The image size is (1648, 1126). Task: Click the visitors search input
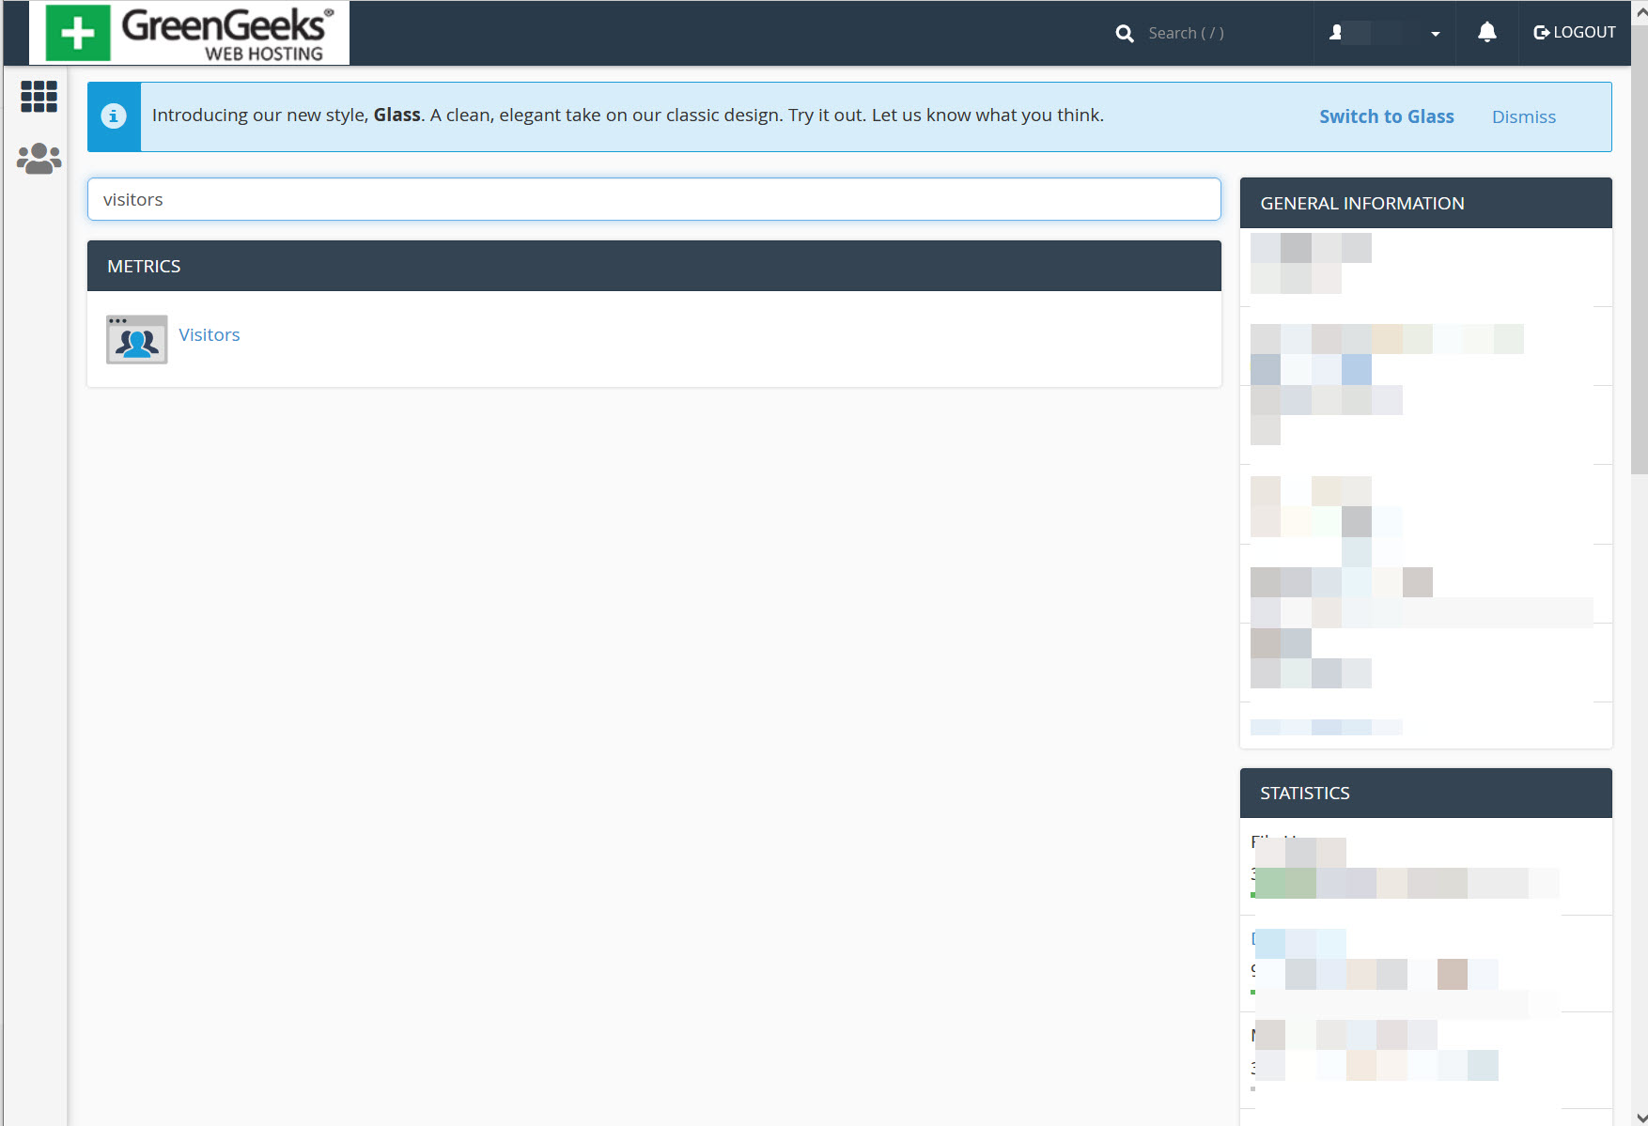pyautogui.click(x=654, y=199)
